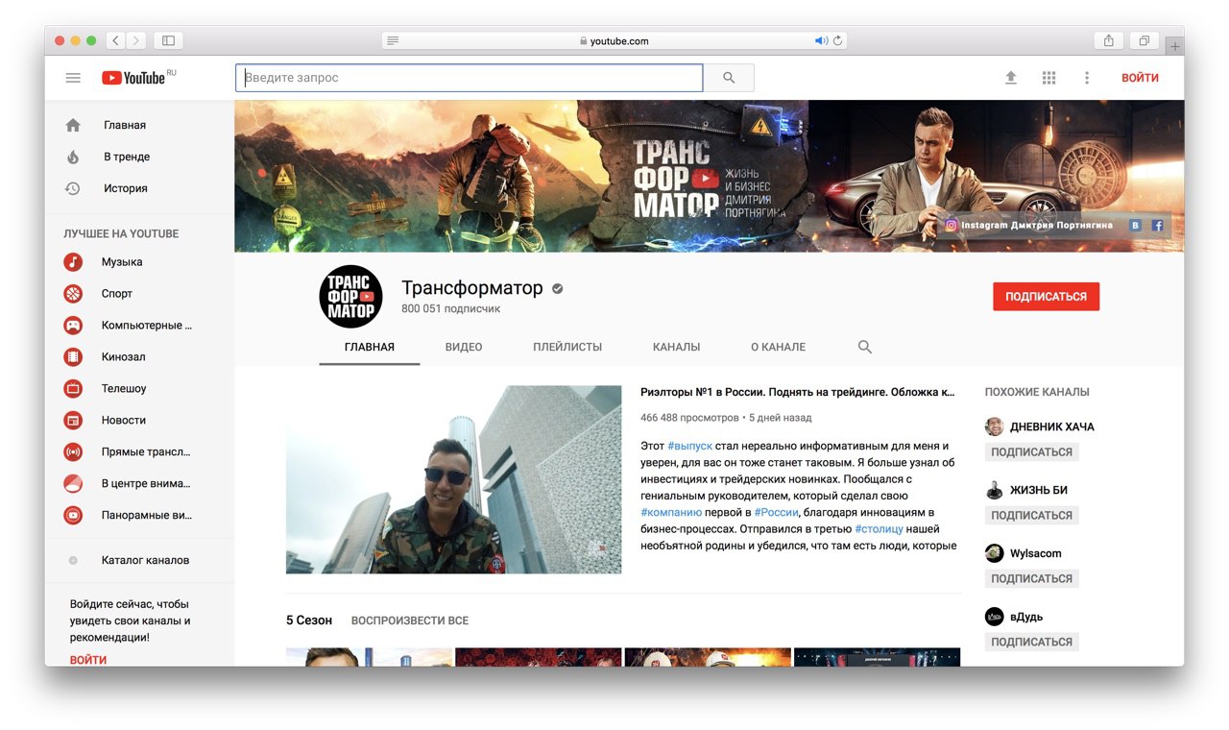Click the Введите запрос search field
The height and width of the screenshot is (730, 1229).
[470, 78]
